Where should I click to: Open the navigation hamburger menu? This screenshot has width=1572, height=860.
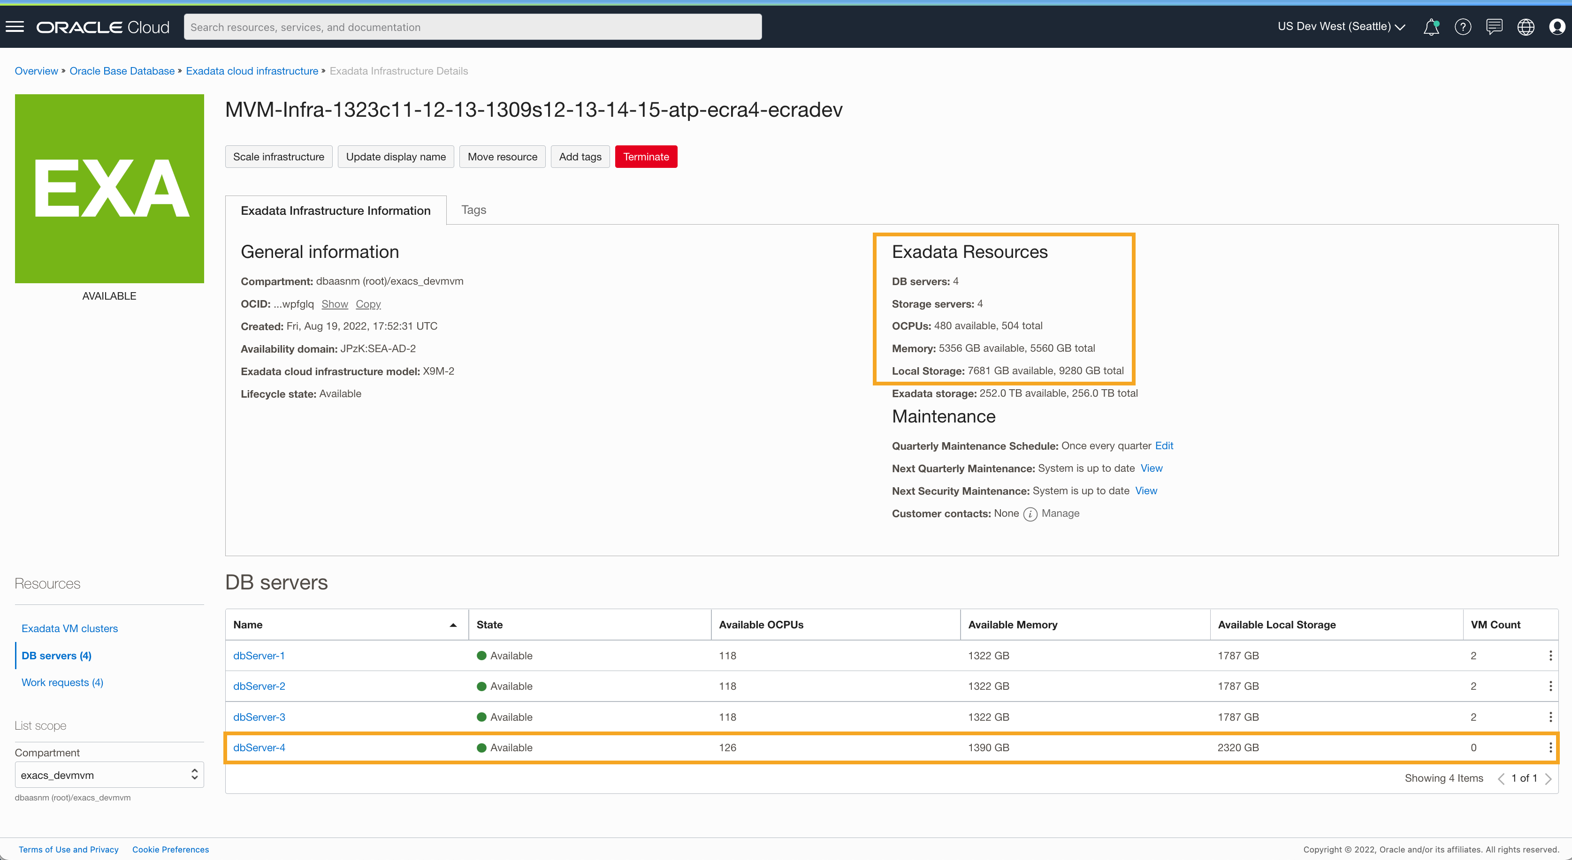pyautogui.click(x=15, y=26)
